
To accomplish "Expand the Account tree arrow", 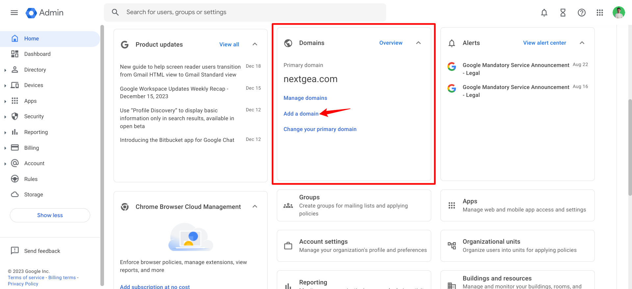I will 5,164.
